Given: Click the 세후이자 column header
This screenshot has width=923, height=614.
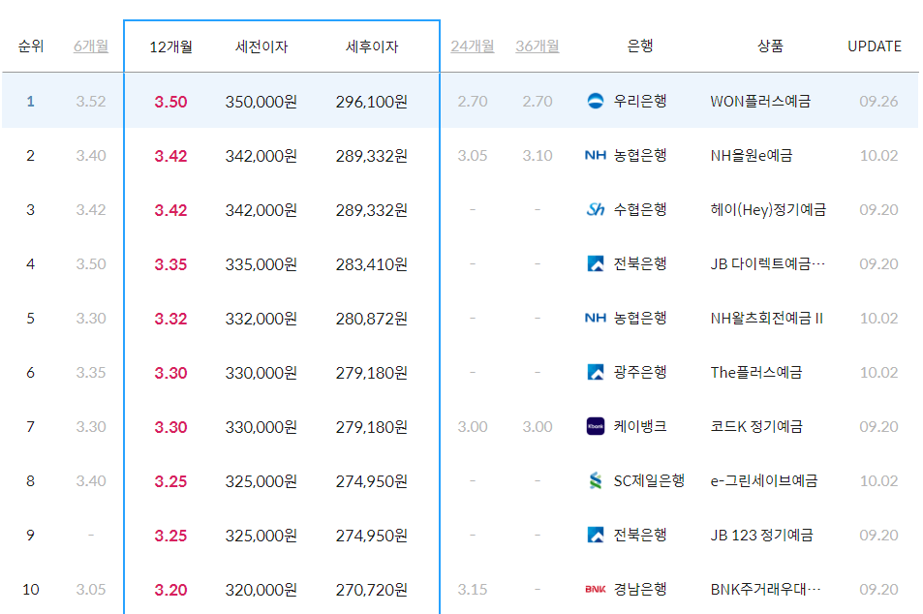Looking at the screenshot, I should pyautogui.click(x=372, y=46).
